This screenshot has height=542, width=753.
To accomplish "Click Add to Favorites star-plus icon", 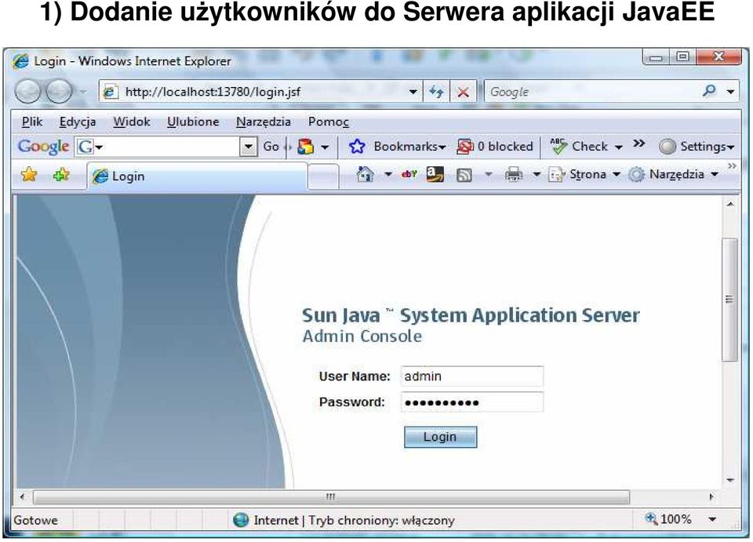I will 61,174.
